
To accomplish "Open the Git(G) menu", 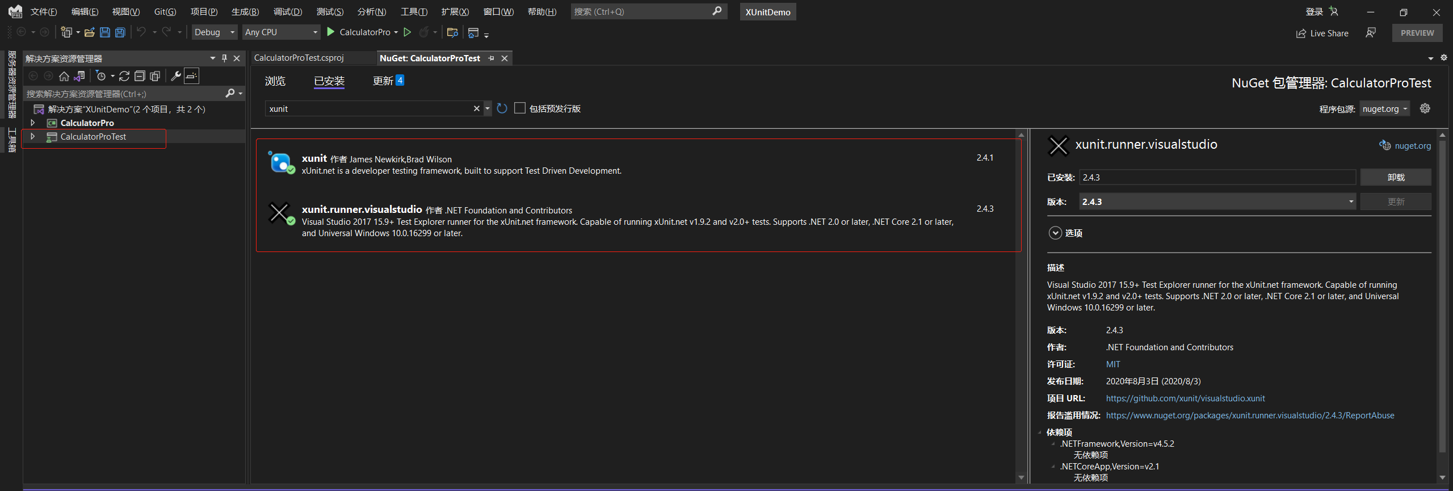I will coord(165,11).
